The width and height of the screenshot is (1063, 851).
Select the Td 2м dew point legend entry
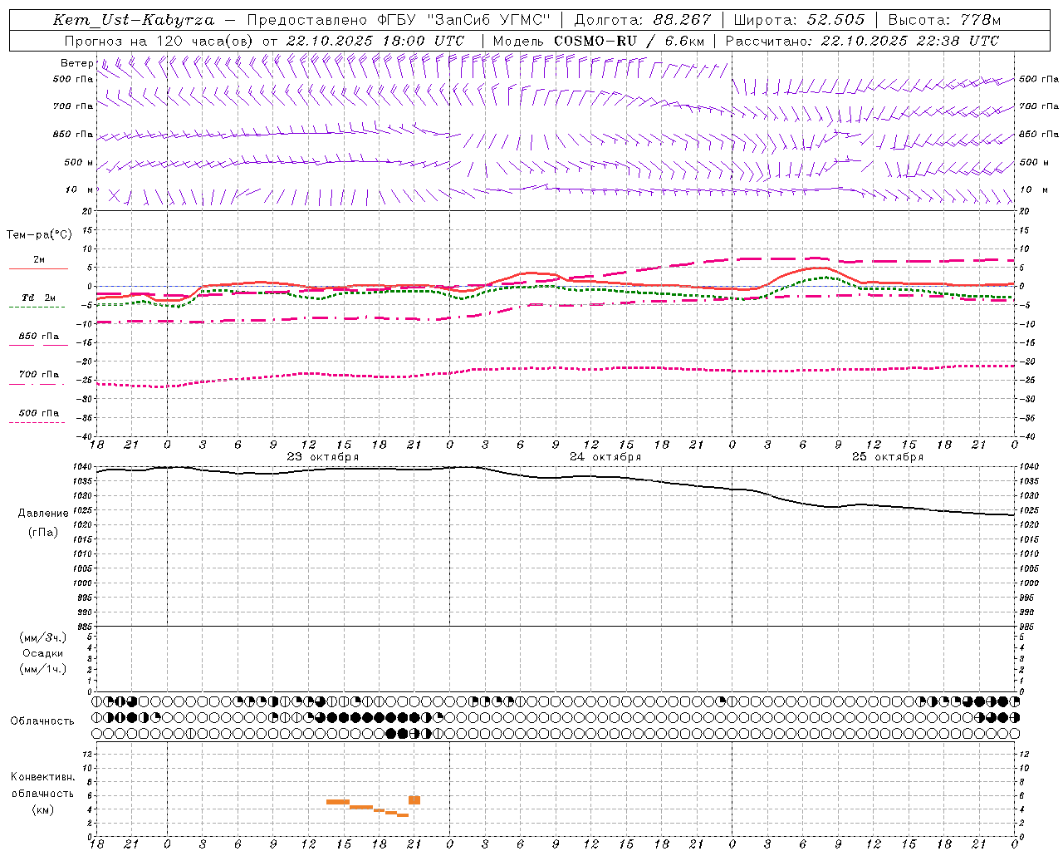pyautogui.click(x=39, y=298)
